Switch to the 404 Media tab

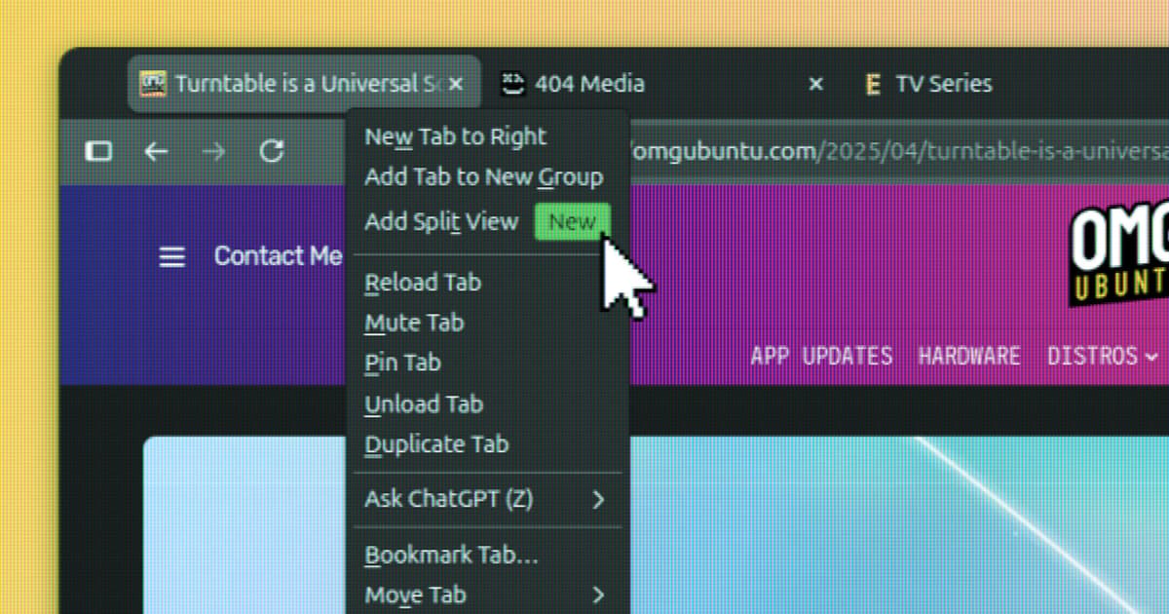(588, 84)
